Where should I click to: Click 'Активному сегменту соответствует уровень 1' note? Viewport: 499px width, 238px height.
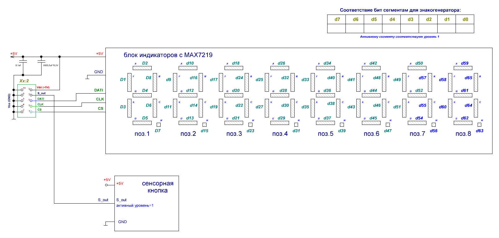coord(399,37)
